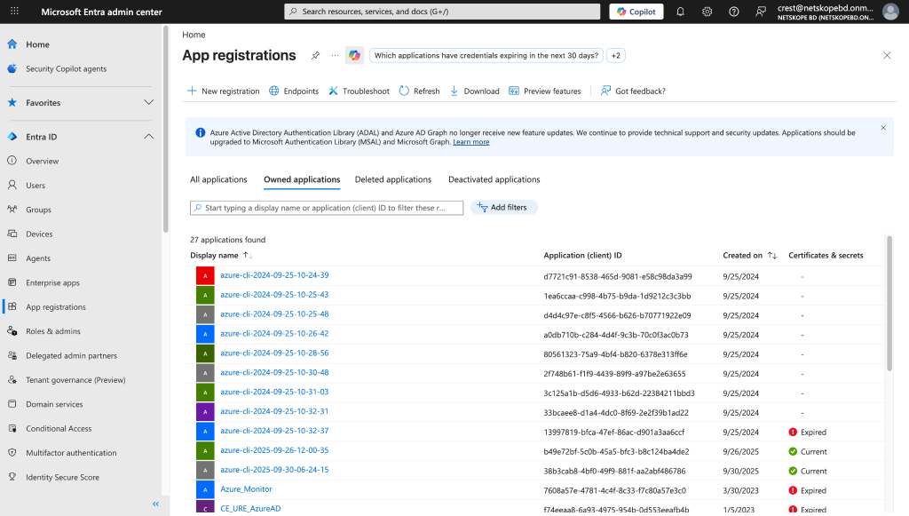Viewport: 909px width, 516px height.
Task: Open Devices in the sidebar
Action: 39,234
